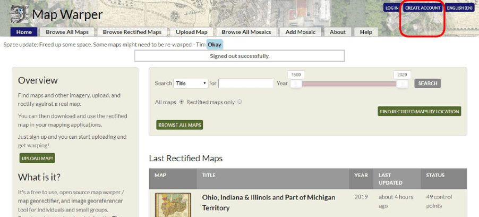Viewport: 479px width, 217px height.
Task: Open the English (EN) language selector
Action: click(459, 8)
